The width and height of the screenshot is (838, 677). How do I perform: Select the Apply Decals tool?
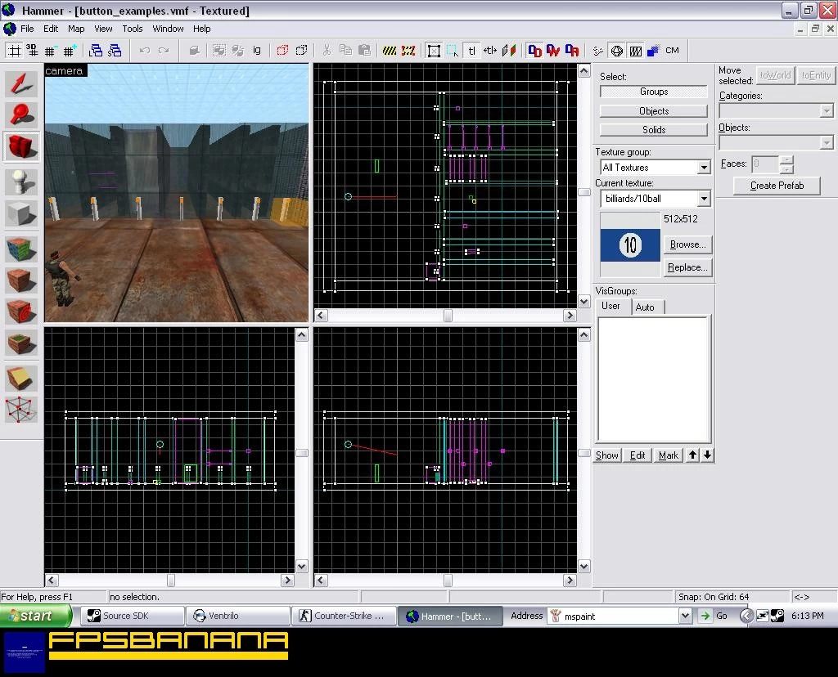(x=21, y=312)
